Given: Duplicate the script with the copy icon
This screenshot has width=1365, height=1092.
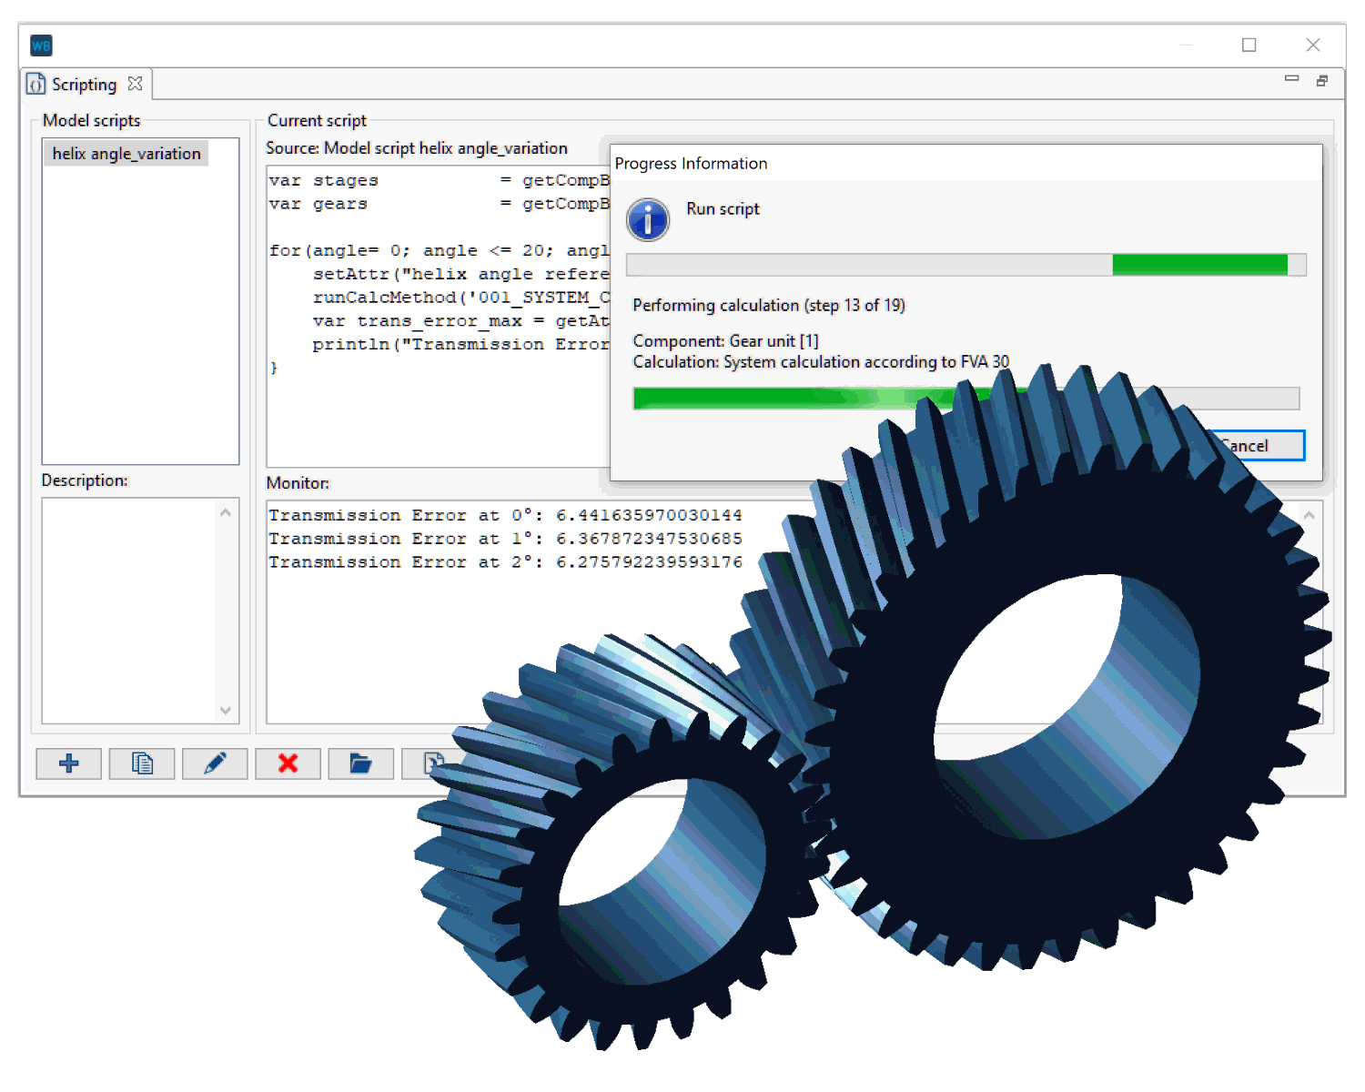Looking at the screenshot, I should tap(142, 763).
